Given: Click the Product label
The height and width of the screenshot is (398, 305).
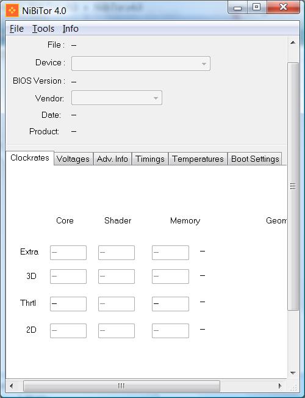Looking at the screenshot, I should pyautogui.click(x=44, y=131).
